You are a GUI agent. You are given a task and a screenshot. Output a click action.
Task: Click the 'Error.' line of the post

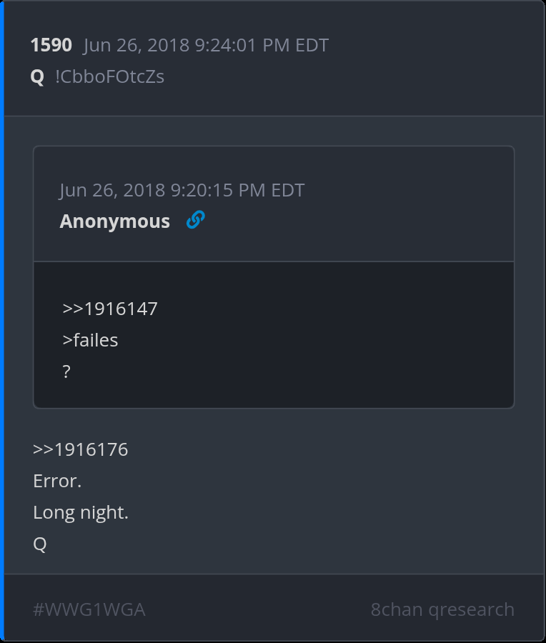coord(57,482)
